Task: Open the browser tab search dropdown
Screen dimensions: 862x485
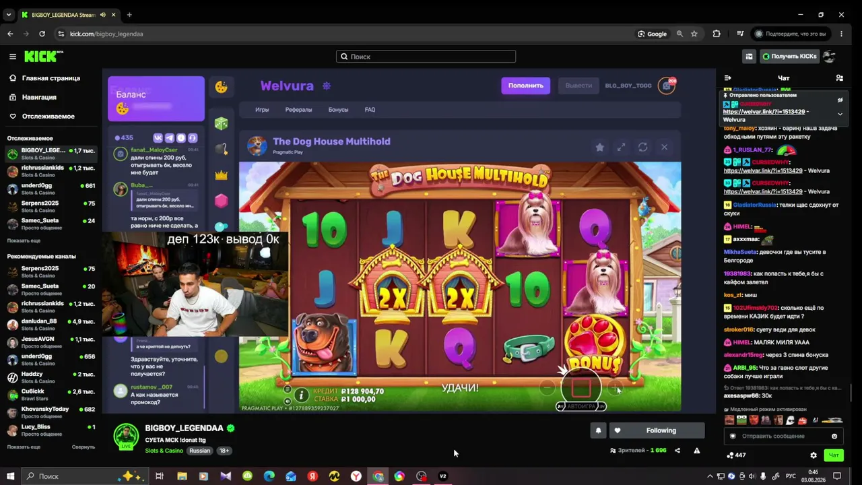Action: 9,15
